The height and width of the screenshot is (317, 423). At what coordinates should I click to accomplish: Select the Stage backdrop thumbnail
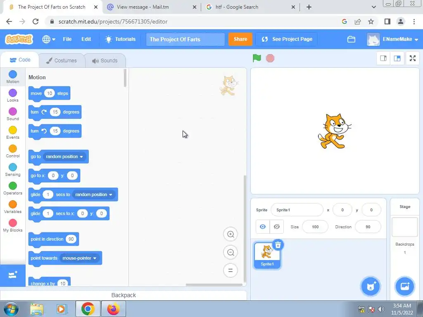click(x=405, y=227)
